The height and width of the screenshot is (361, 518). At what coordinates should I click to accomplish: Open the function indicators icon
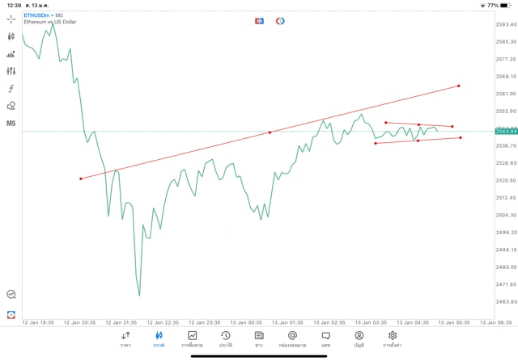point(11,89)
